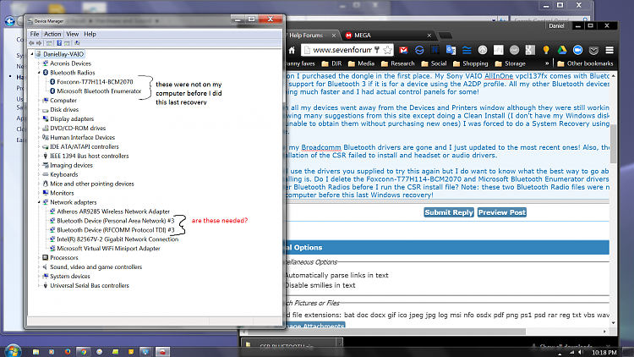Click the Daniel profile button in Chrome
The width and height of the screenshot is (634, 357).
556,26
